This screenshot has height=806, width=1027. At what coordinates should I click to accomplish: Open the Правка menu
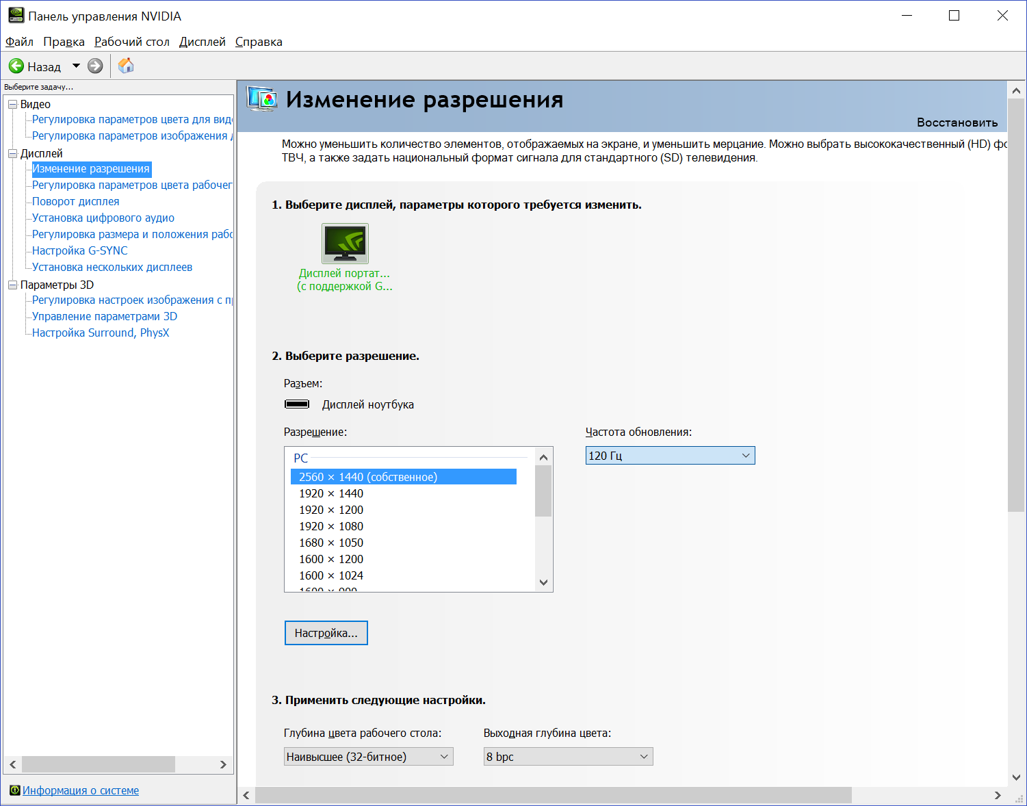[x=64, y=42]
